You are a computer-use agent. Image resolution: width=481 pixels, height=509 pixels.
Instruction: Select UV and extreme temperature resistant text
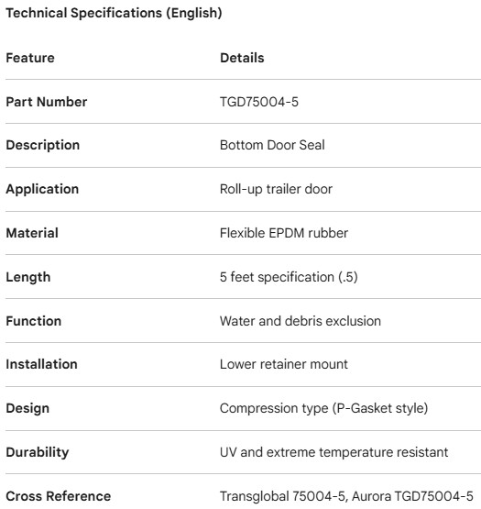point(333,452)
